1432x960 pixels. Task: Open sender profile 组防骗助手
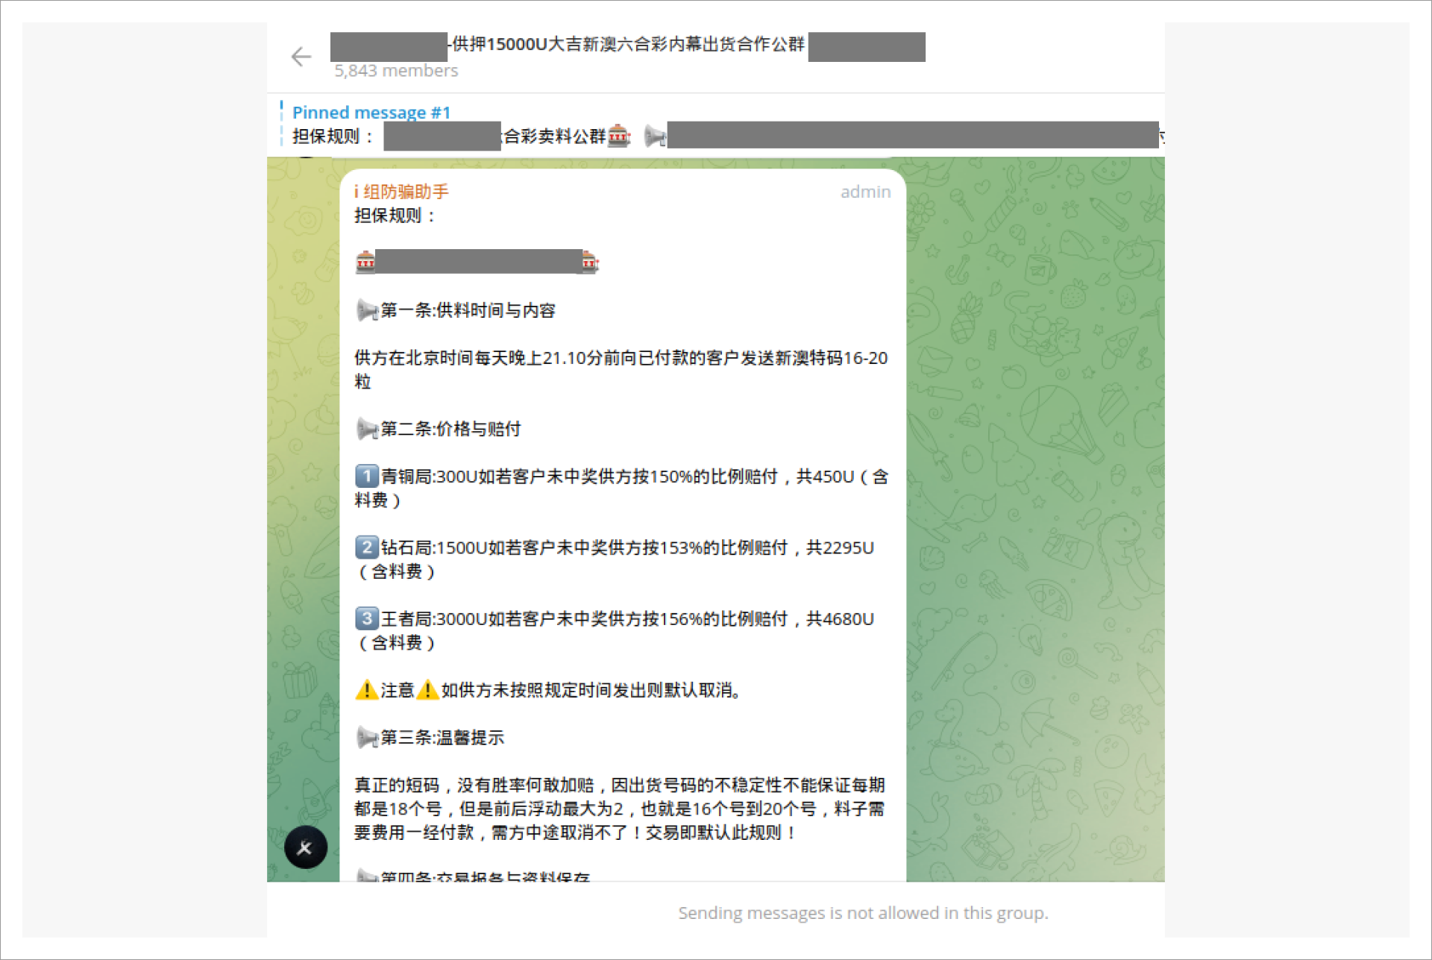click(401, 192)
